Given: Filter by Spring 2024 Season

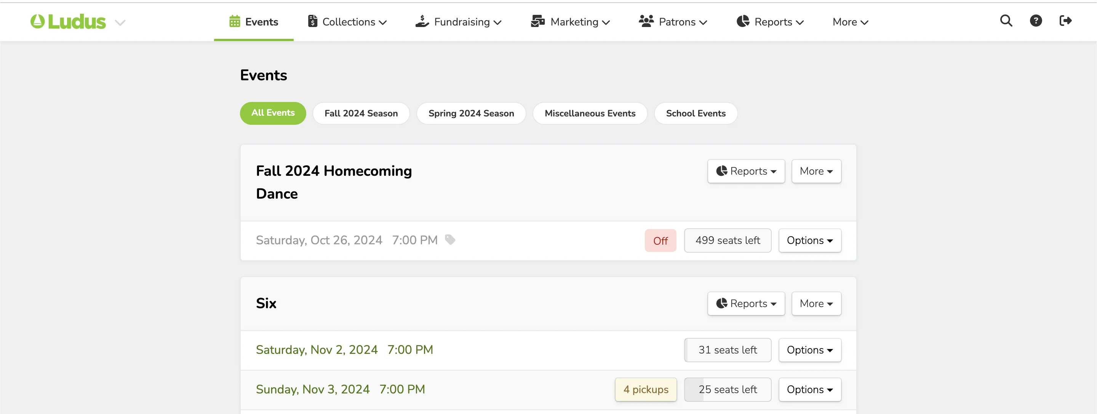Looking at the screenshot, I should click(x=471, y=113).
